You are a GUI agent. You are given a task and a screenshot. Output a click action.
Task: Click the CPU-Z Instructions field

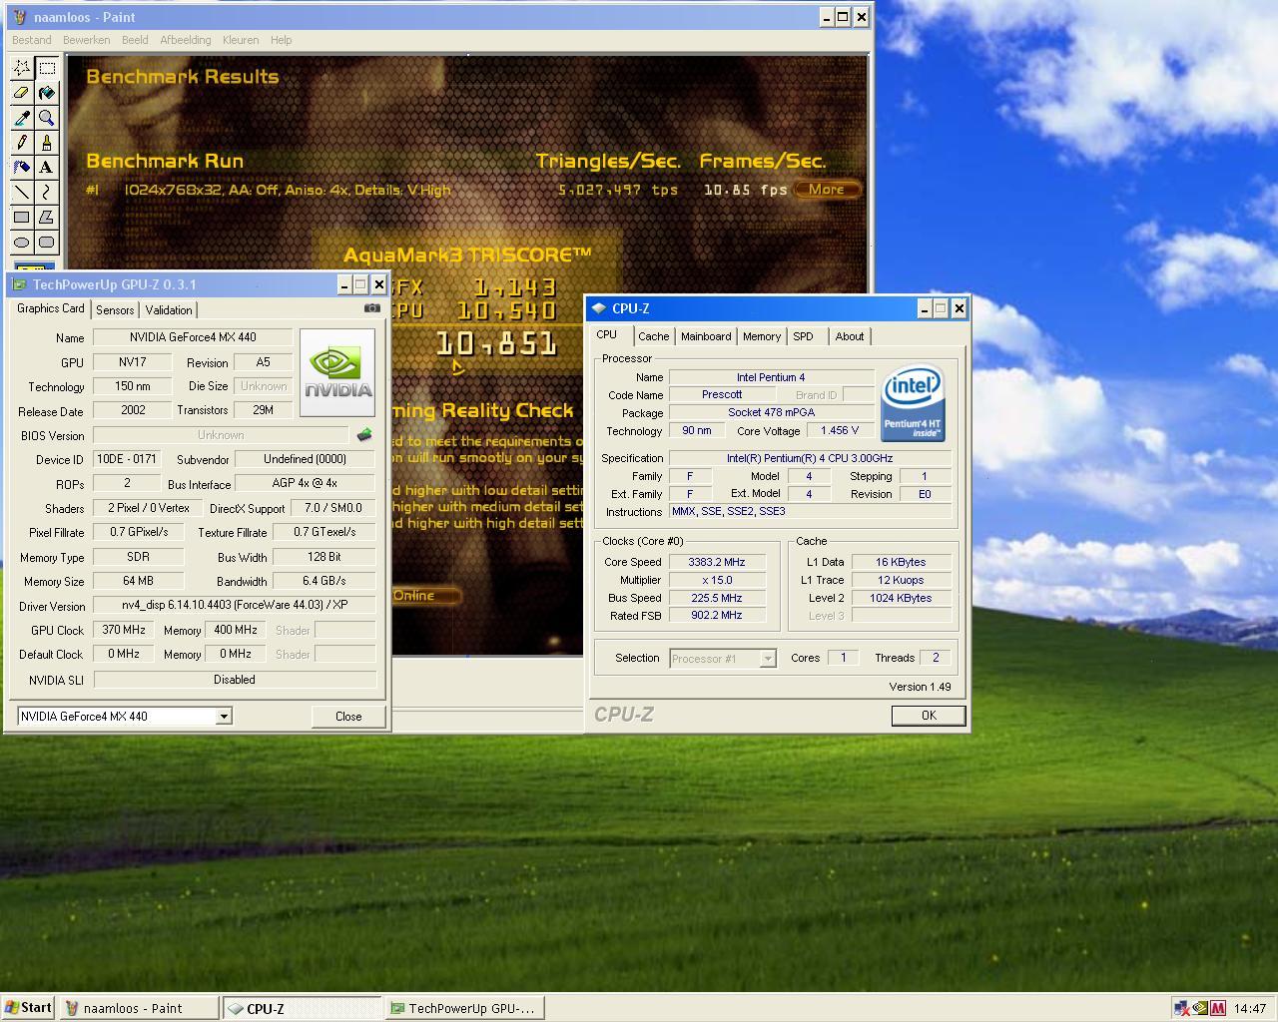pos(809,512)
